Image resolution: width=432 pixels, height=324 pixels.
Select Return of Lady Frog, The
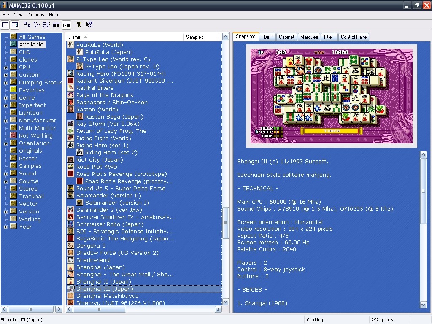[x=111, y=131]
